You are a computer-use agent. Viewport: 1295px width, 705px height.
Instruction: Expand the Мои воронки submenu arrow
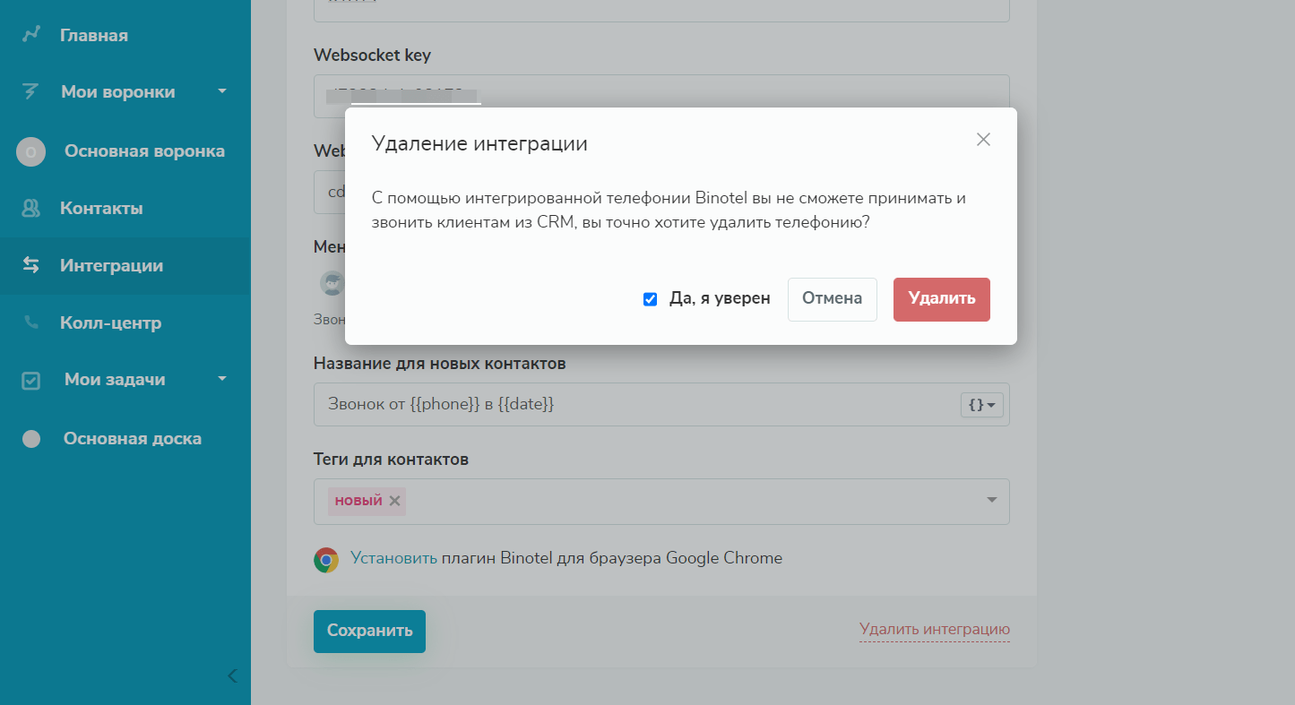[222, 91]
